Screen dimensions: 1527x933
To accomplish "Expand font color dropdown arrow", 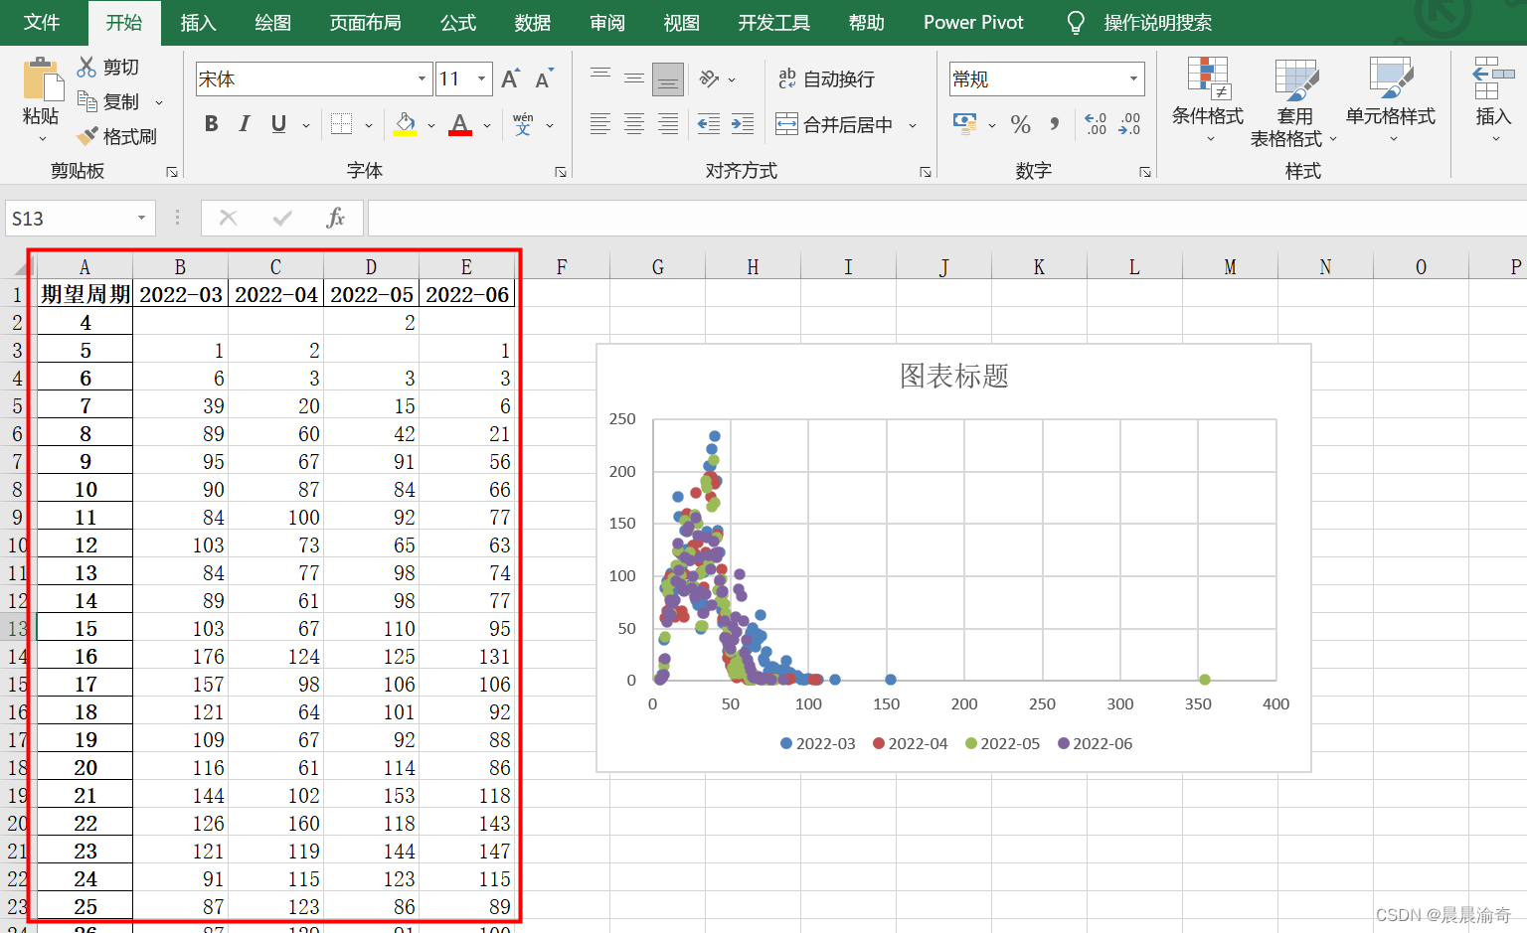I will coord(487,125).
